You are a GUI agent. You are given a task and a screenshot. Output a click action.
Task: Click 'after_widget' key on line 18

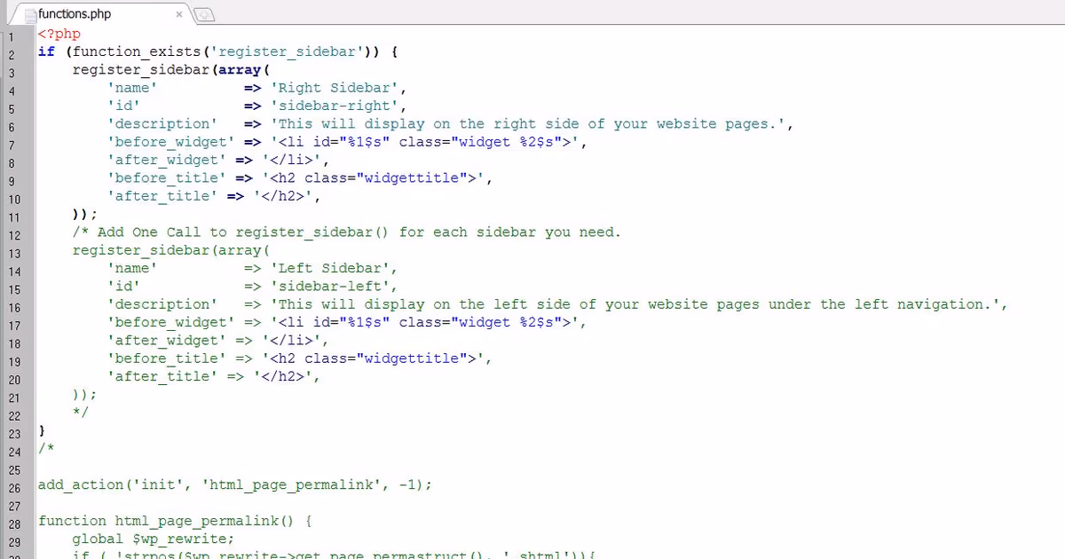point(167,341)
